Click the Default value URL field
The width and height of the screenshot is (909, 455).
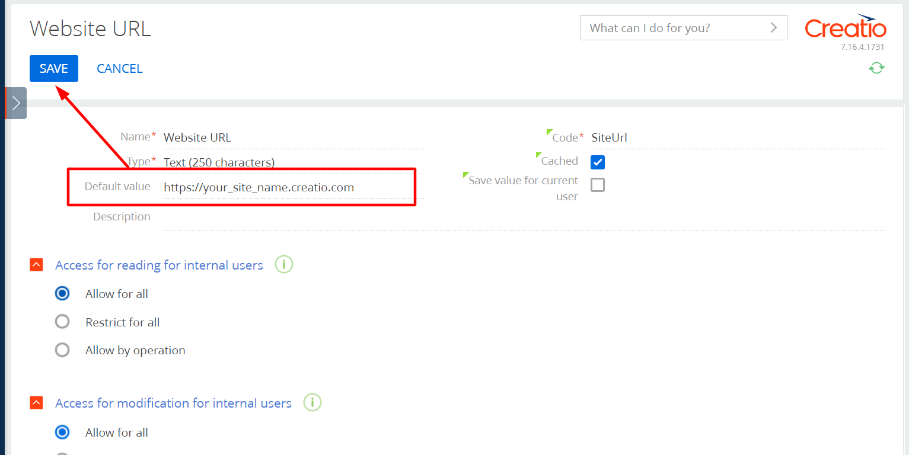coord(294,187)
